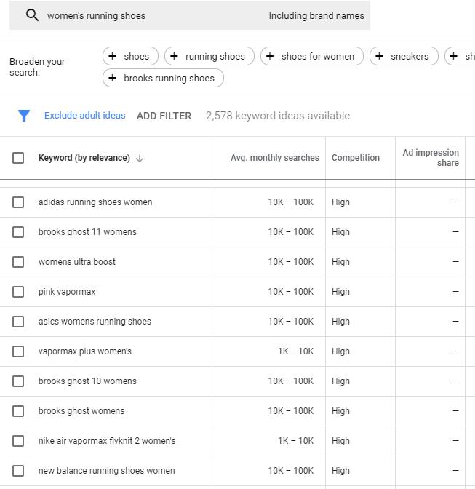The image size is (475, 489).
Task: Check new balance running shoes women row
Action: pos(18,471)
